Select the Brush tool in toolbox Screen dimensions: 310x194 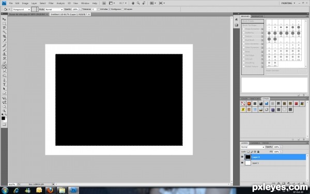tap(4, 50)
